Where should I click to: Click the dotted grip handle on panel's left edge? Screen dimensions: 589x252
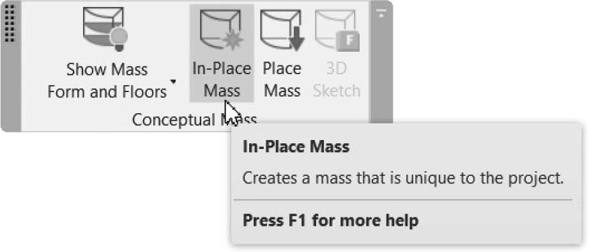tap(10, 23)
